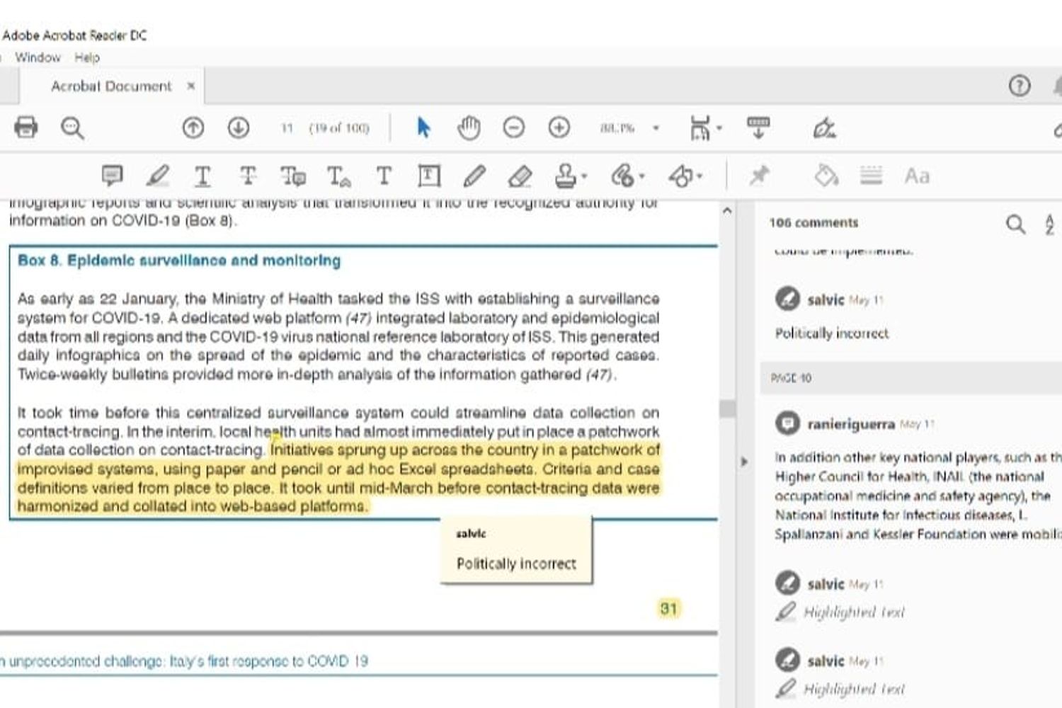Zoom out with the minus button
The width and height of the screenshot is (1062, 708).
[x=514, y=127]
